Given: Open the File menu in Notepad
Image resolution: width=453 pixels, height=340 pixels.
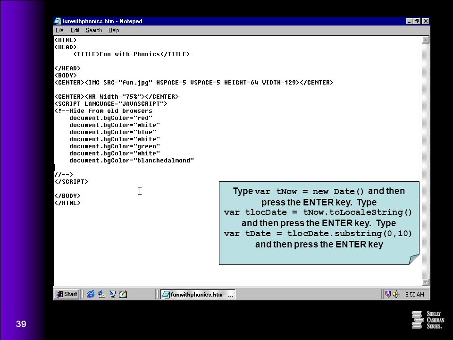Looking at the screenshot, I should [x=59, y=30].
